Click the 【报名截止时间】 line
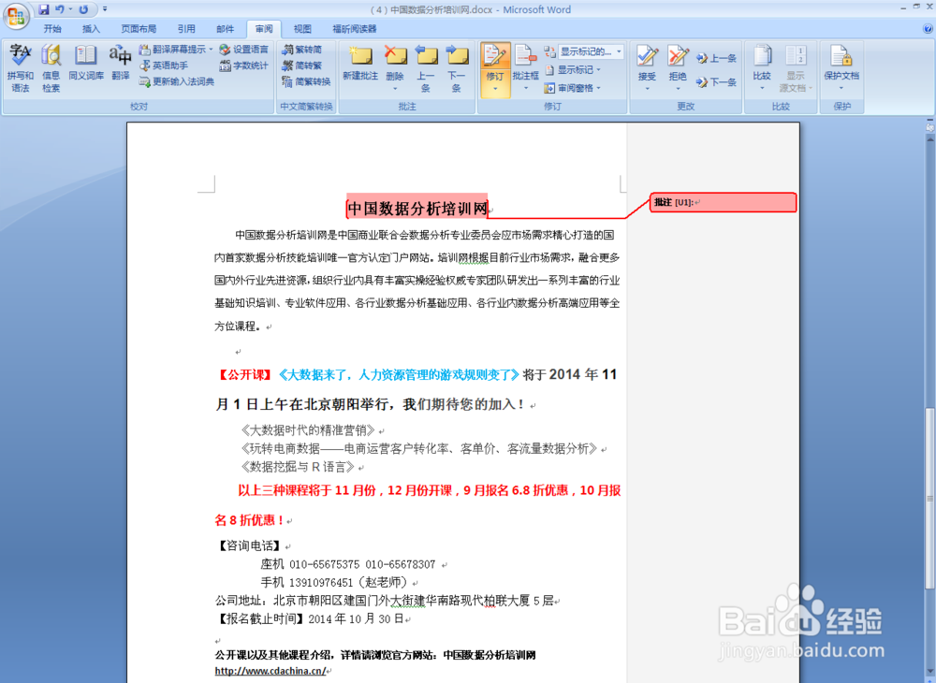The image size is (936, 683). point(309,619)
